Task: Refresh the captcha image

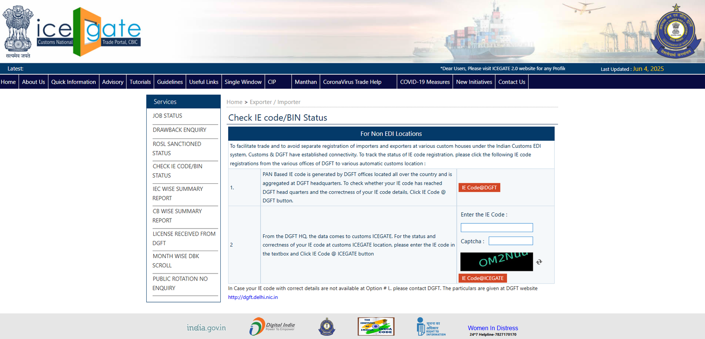Action: [x=539, y=262]
